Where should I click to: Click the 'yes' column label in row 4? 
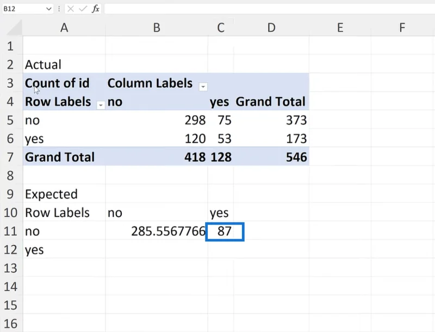pos(219,102)
